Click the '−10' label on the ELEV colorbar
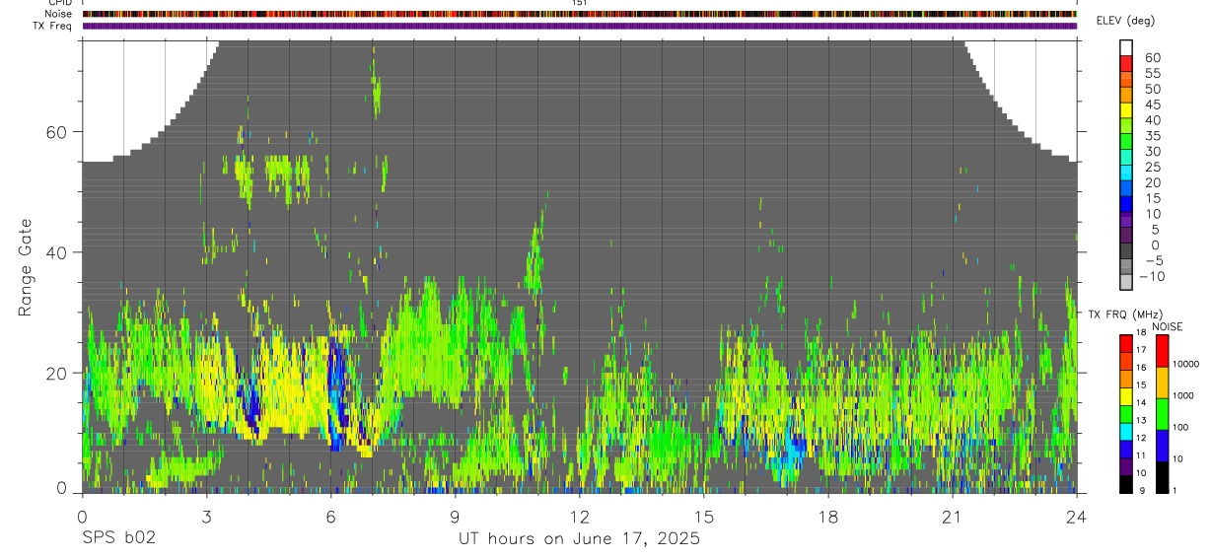1211x559 pixels. [1153, 276]
